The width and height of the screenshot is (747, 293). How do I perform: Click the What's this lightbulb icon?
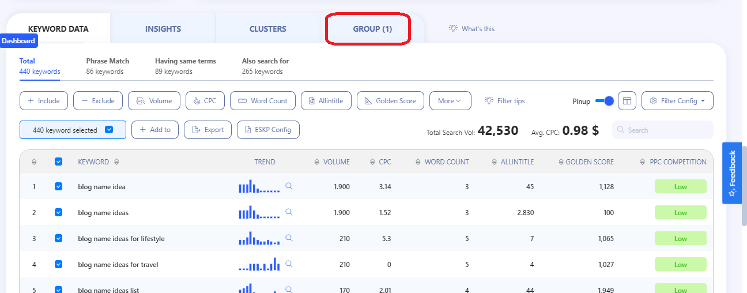pos(454,29)
